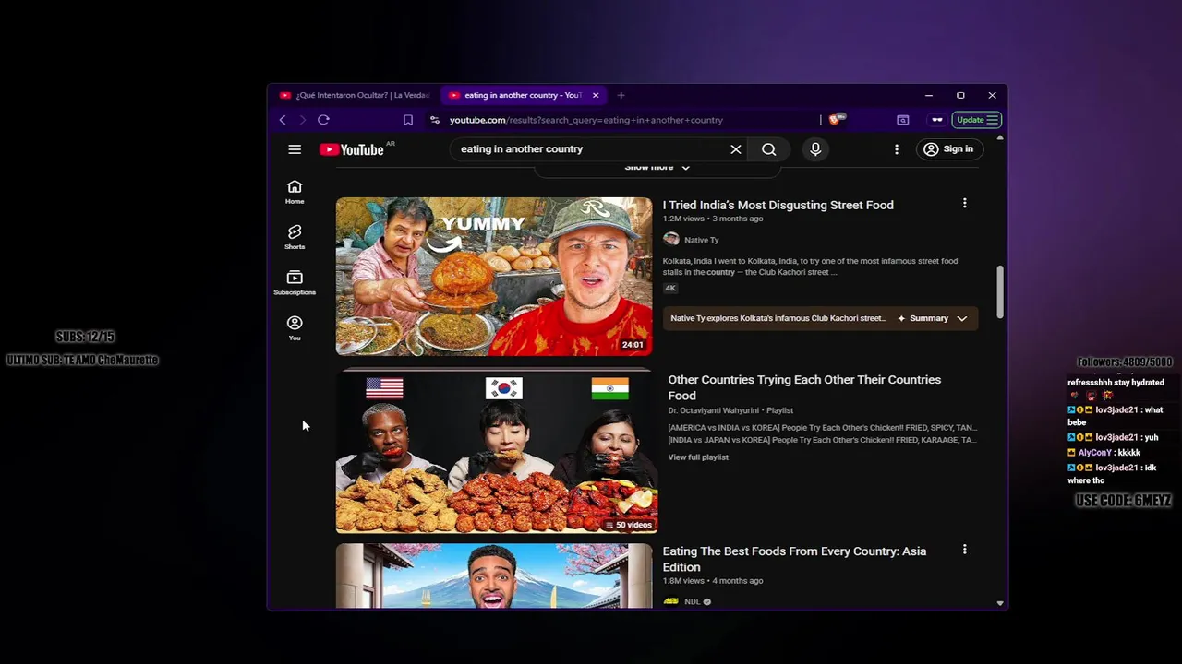Open Brave Shields icon
Screen dimensions: 1182x664
click(x=836, y=120)
